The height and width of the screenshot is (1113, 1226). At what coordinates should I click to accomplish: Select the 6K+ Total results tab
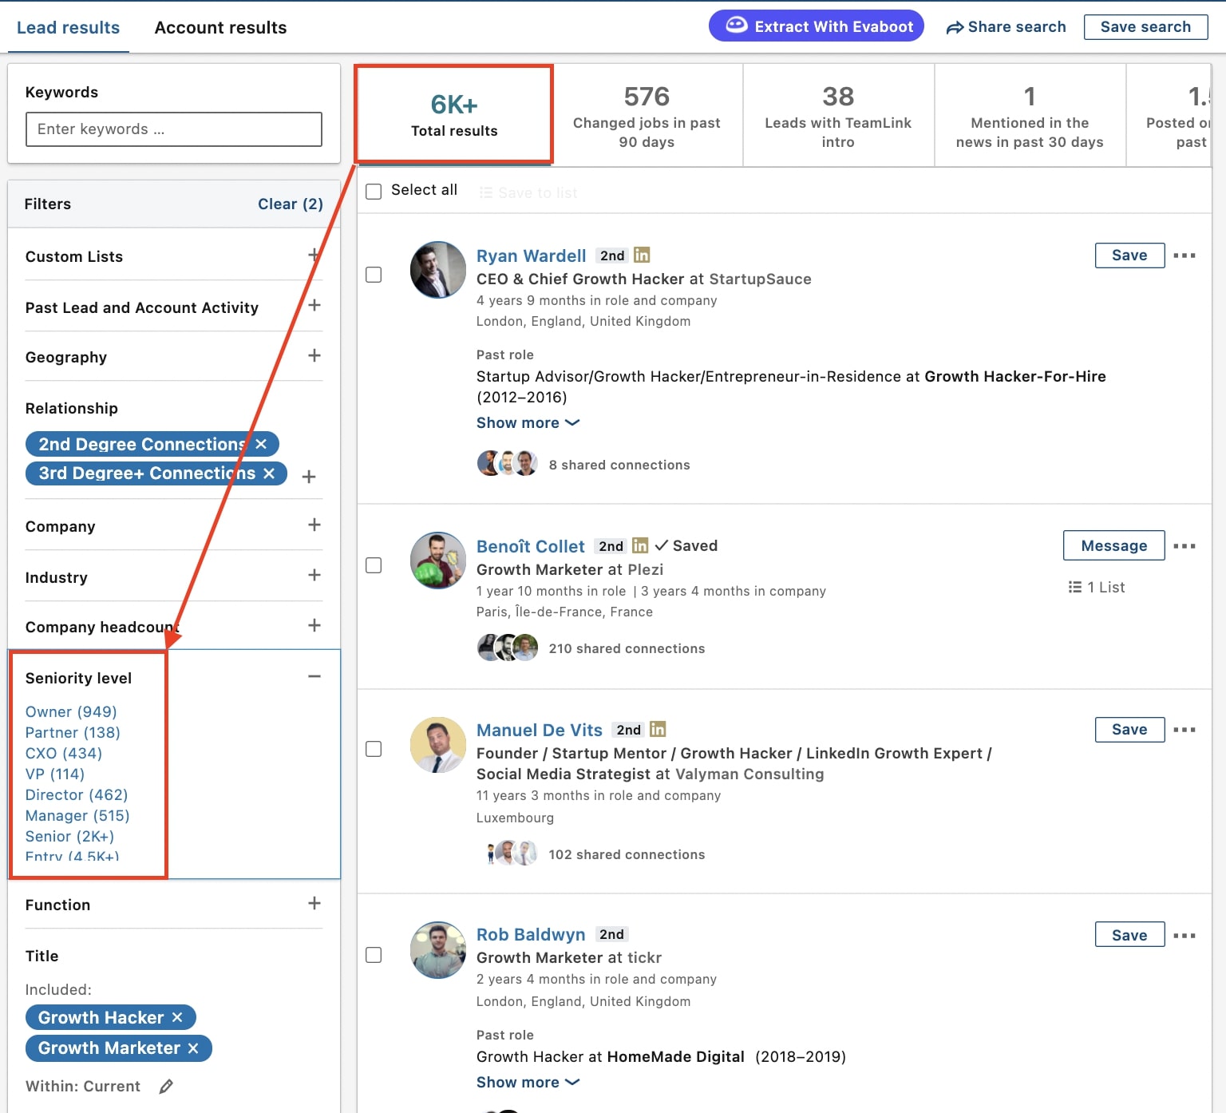click(x=454, y=115)
